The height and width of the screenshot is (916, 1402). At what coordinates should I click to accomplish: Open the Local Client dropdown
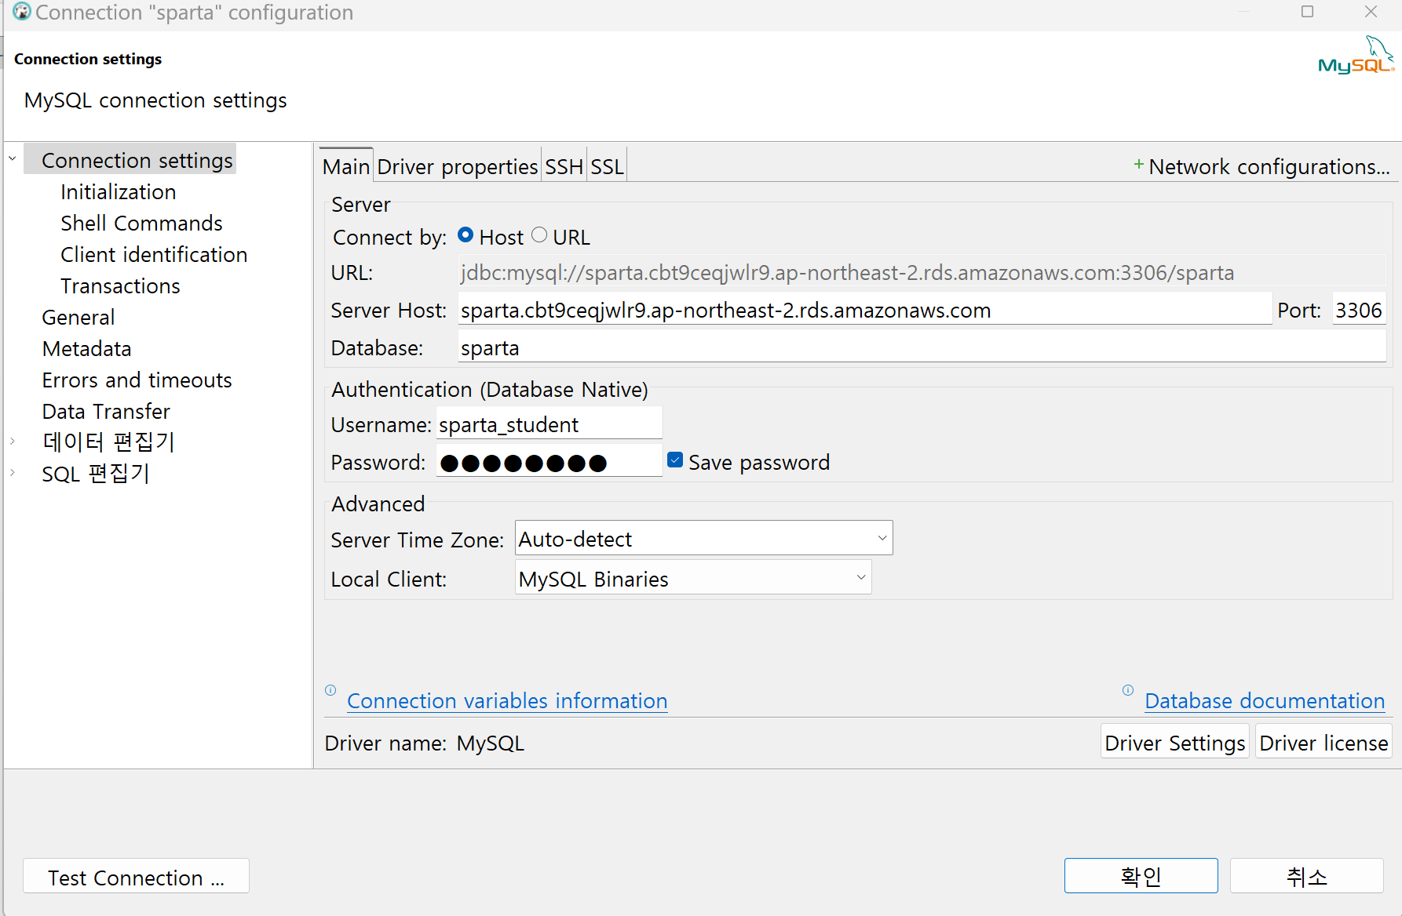[x=693, y=577]
